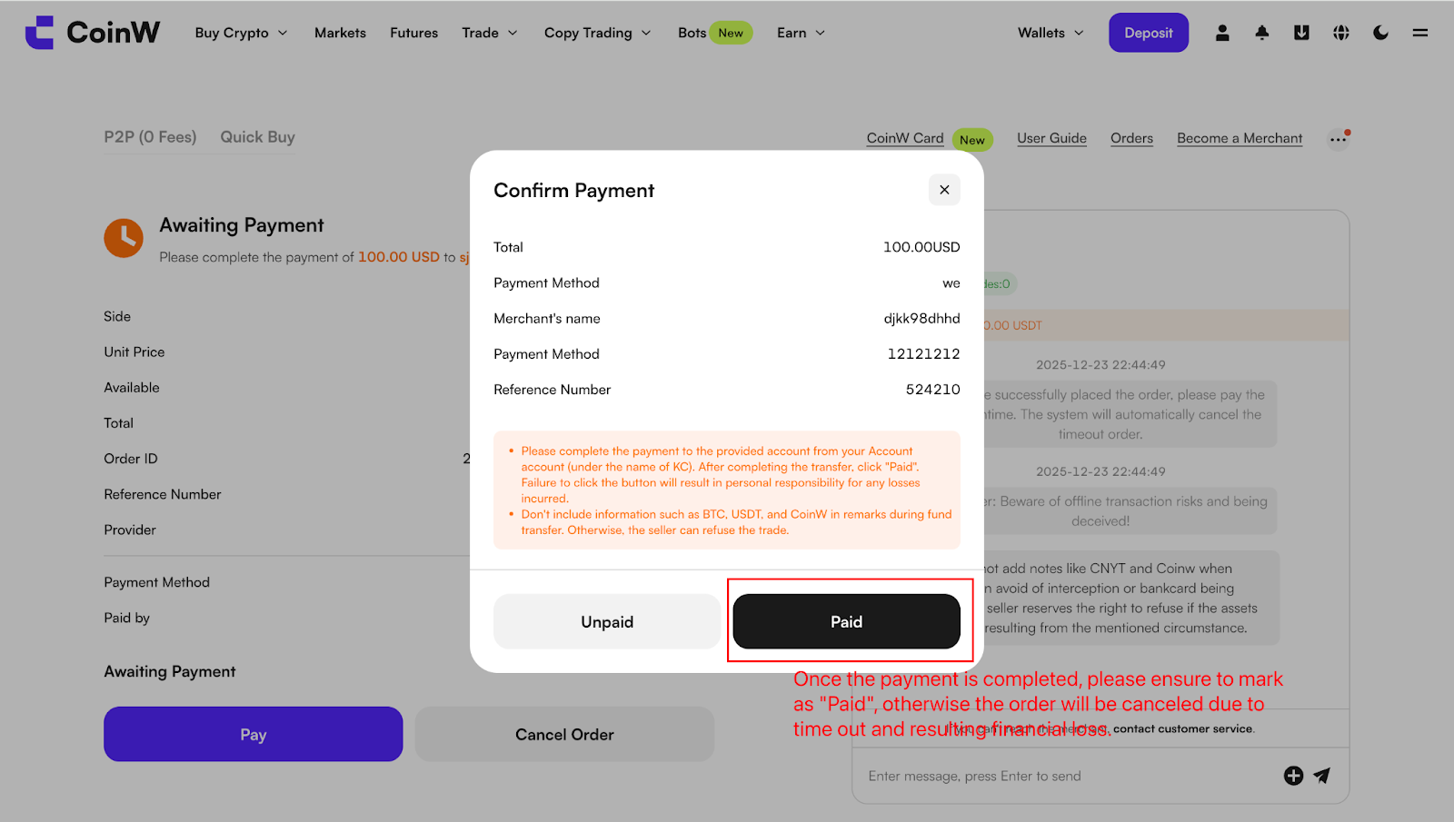Click the send message paper-plane icon
1454x822 pixels.
pos(1322,775)
